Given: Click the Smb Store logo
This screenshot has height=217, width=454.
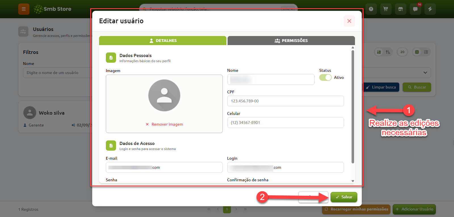Looking at the screenshot, I should coord(52,9).
